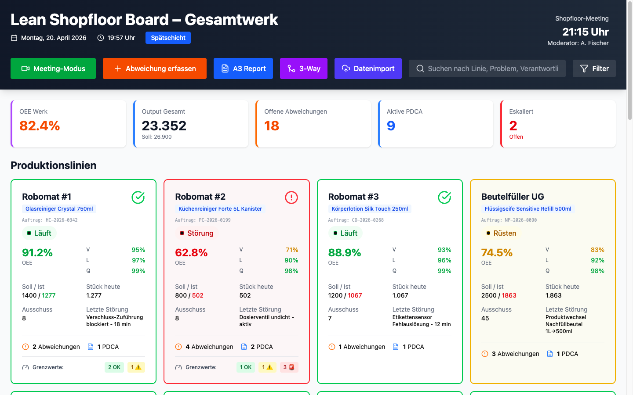The width and height of the screenshot is (633, 395).
Task: Toggle the "Rüsten" status pill on Beutelfüller UG
Action: [501, 233]
